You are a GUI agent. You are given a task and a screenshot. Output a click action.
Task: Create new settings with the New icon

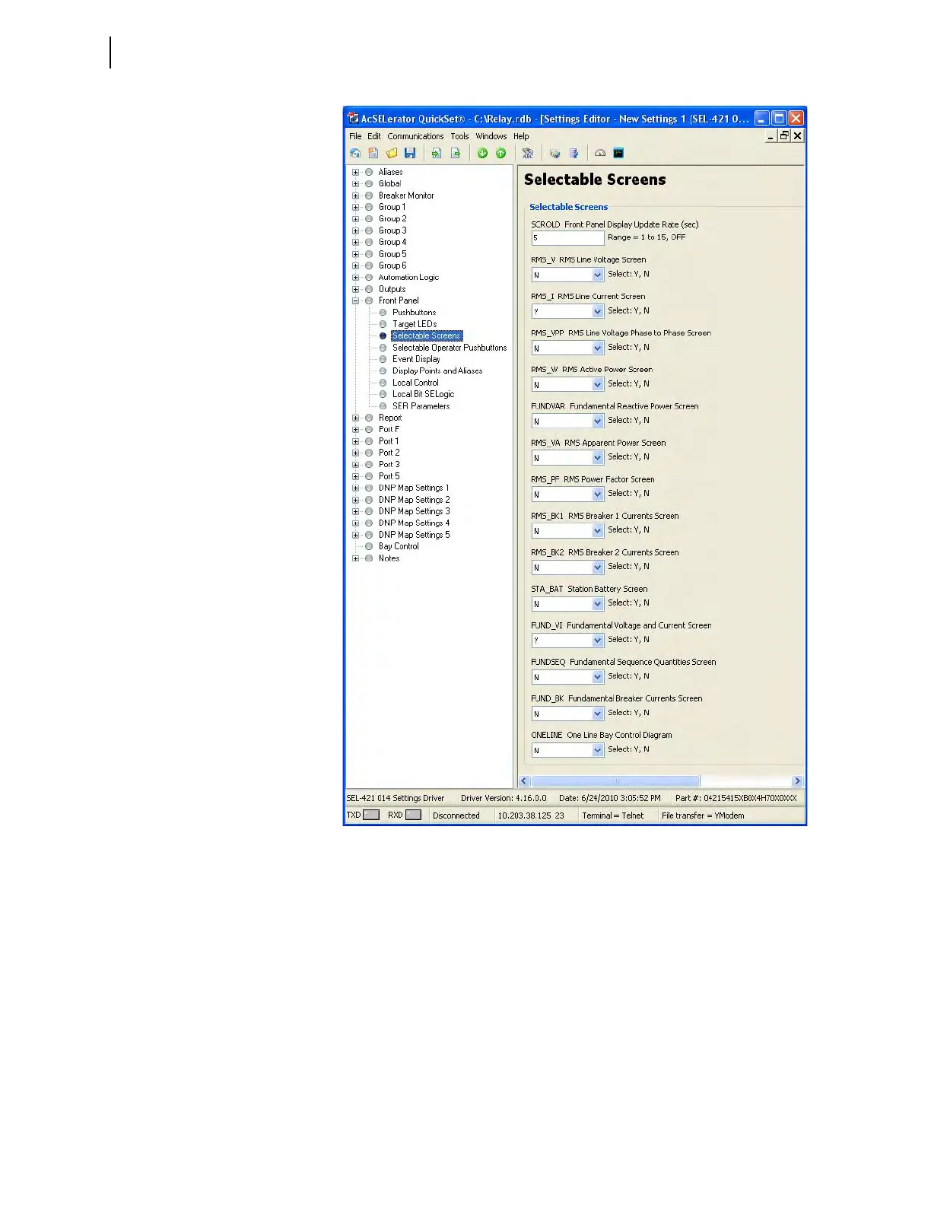[373, 153]
